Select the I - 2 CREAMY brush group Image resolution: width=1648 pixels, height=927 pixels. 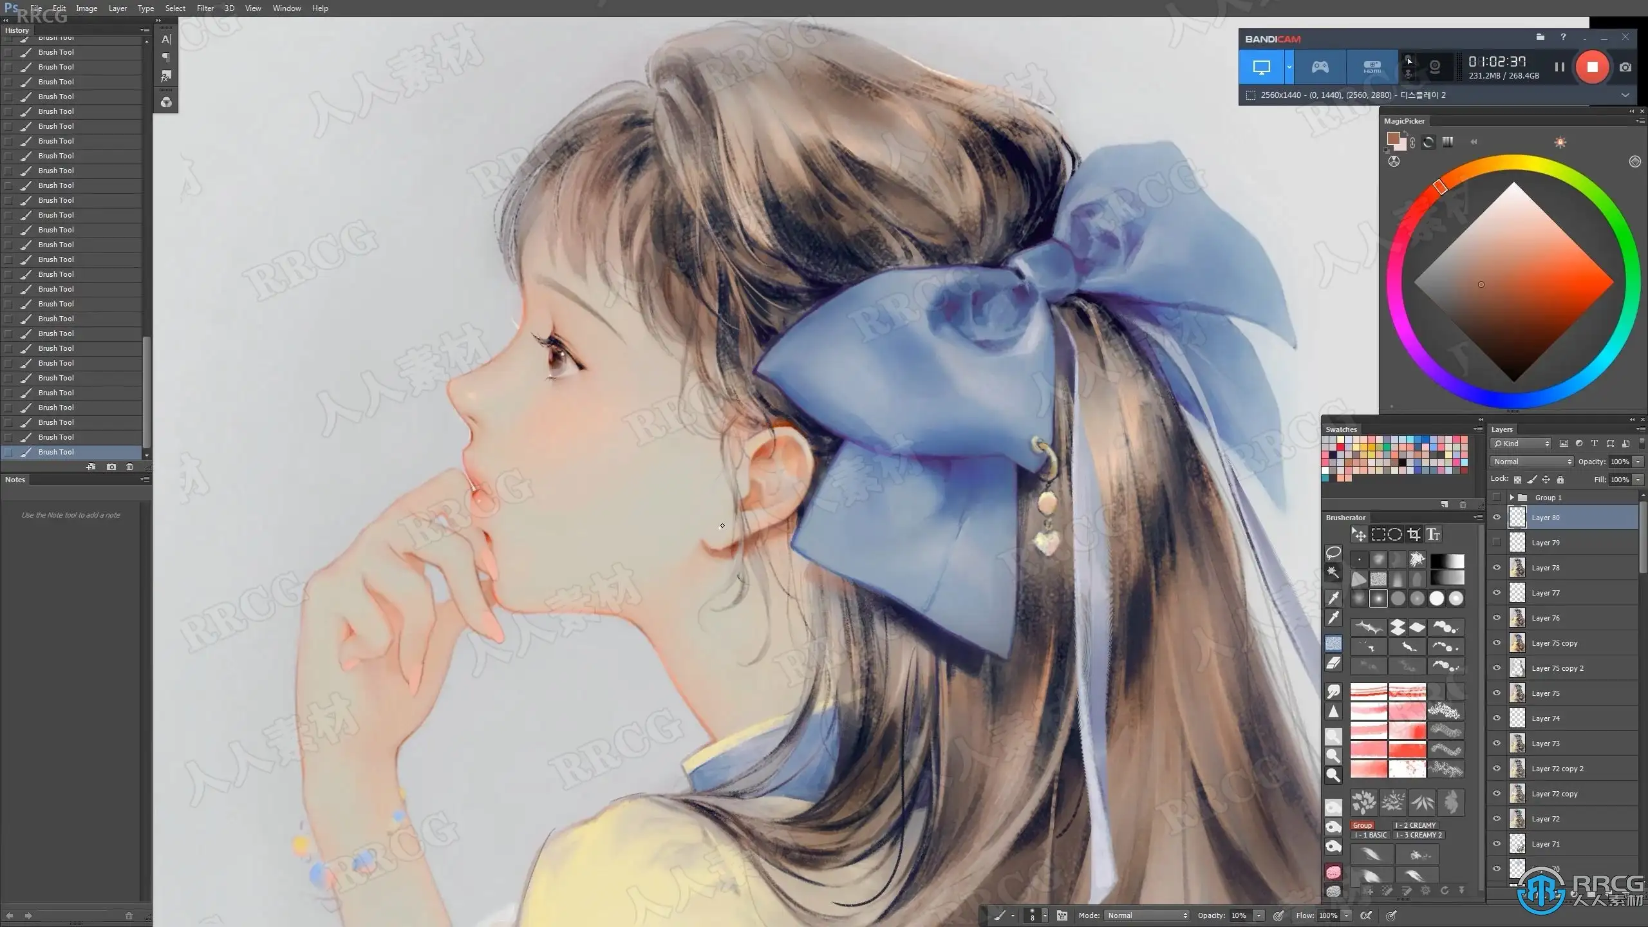(1416, 825)
